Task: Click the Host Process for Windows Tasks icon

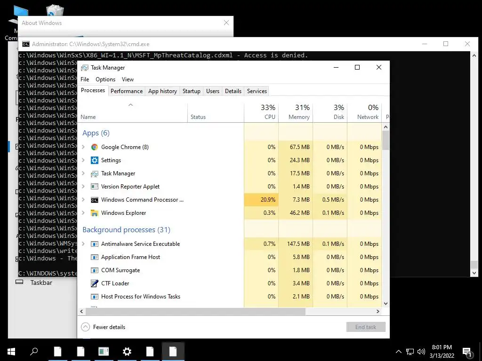Action: click(x=94, y=297)
